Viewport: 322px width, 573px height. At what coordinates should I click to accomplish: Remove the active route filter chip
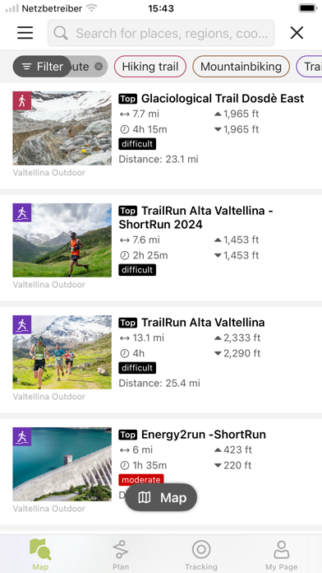click(x=99, y=67)
